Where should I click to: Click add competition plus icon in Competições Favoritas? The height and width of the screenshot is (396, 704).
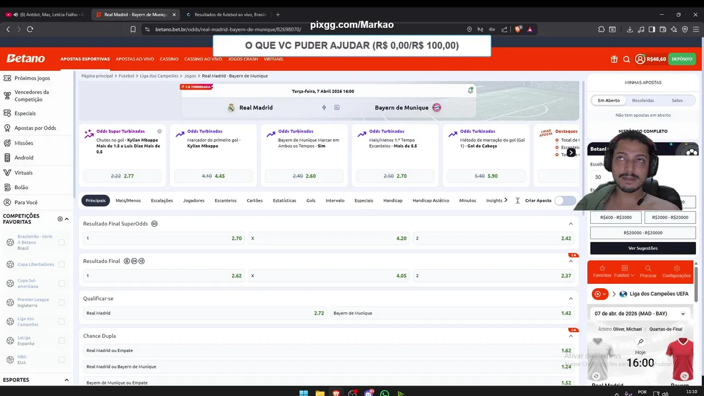tap(60, 219)
